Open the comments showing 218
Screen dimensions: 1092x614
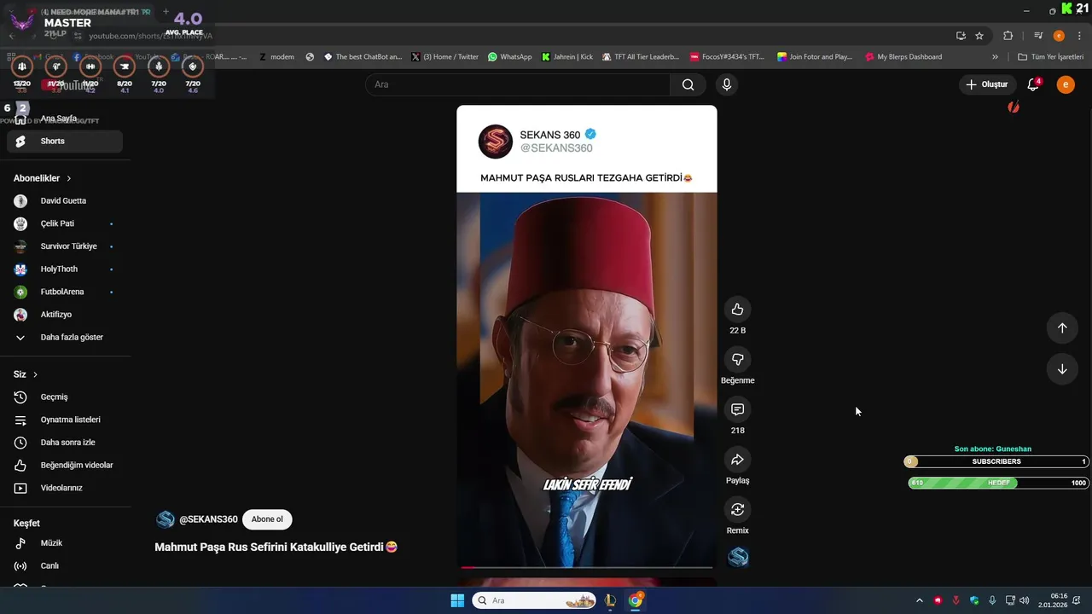point(738,410)
